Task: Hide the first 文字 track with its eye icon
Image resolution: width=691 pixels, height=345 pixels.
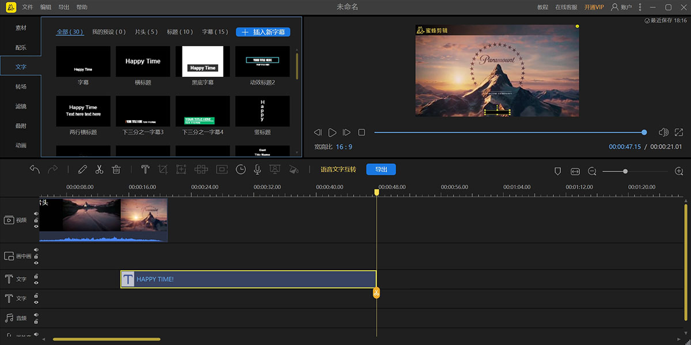Action: tap(36, 282)
